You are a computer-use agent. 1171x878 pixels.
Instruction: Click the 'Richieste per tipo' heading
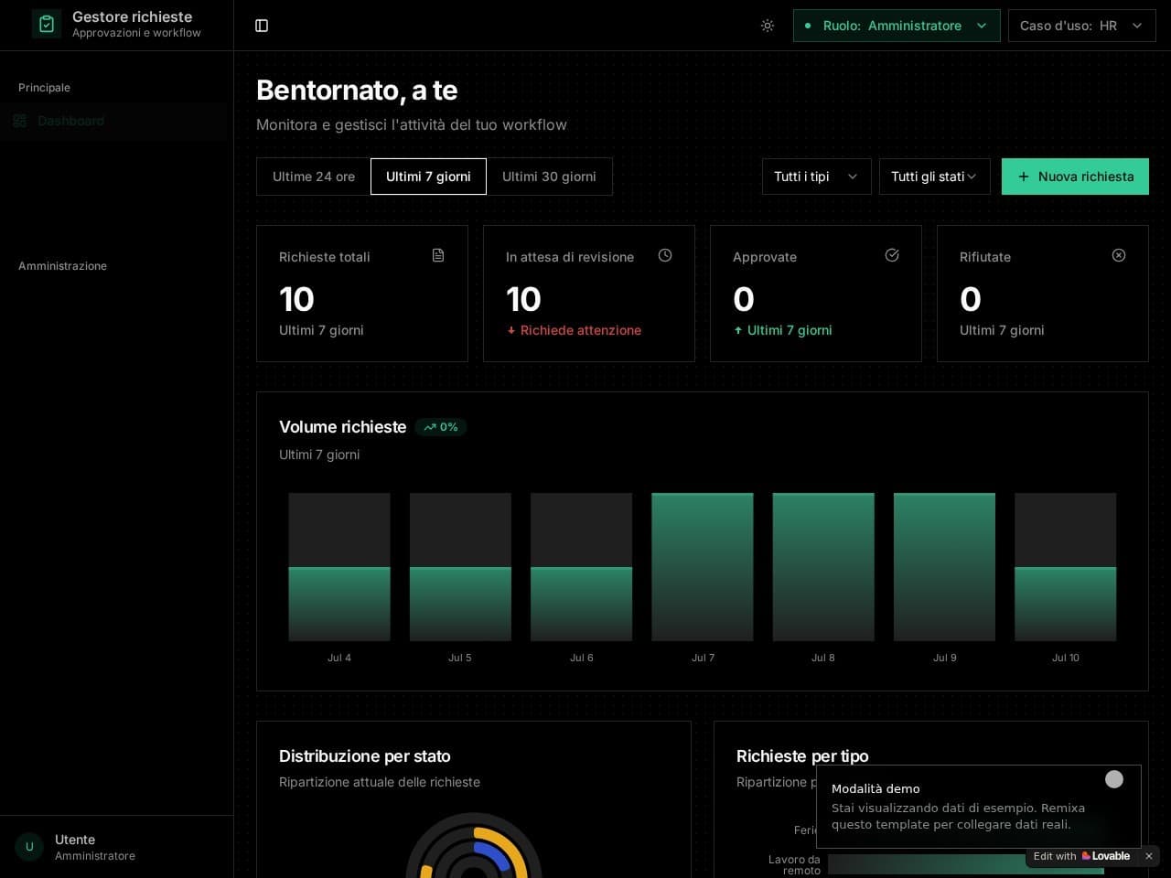click(x=802, y=756)
